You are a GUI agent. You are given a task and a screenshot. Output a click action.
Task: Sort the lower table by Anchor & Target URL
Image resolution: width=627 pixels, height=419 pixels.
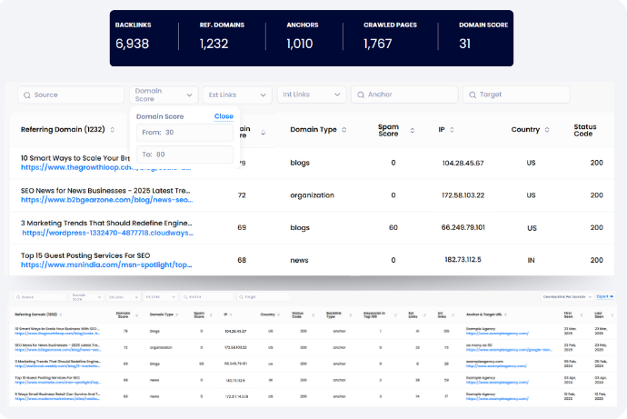pyautogui.click(x=506, y=314)
